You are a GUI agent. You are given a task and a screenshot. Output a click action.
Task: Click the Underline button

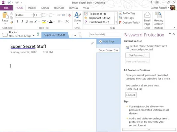pos(27,21)
